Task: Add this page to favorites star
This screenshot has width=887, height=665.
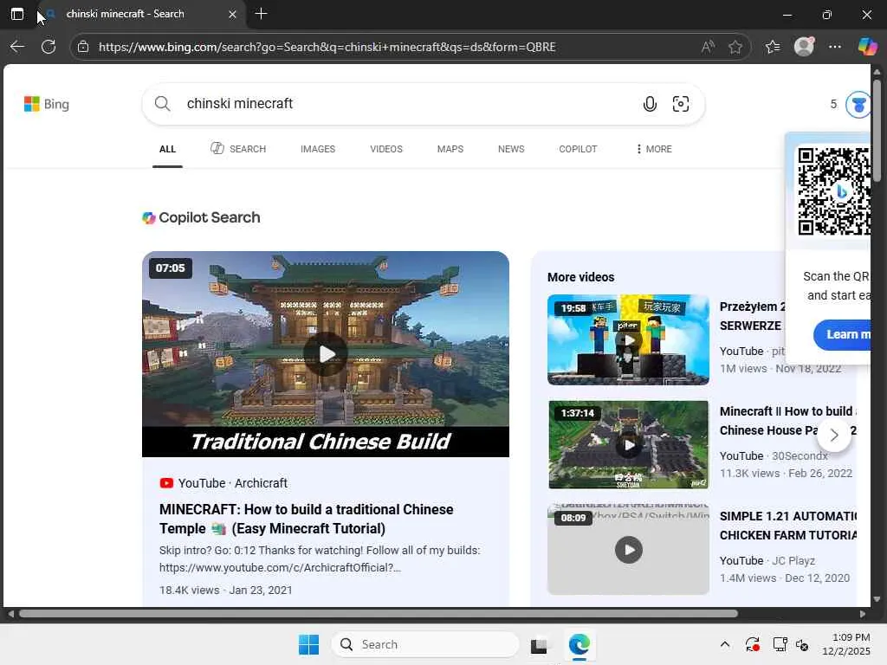Action: (x=735, y=47)
